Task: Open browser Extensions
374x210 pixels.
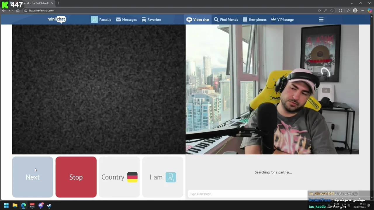Action: click(x=340, y=10)
